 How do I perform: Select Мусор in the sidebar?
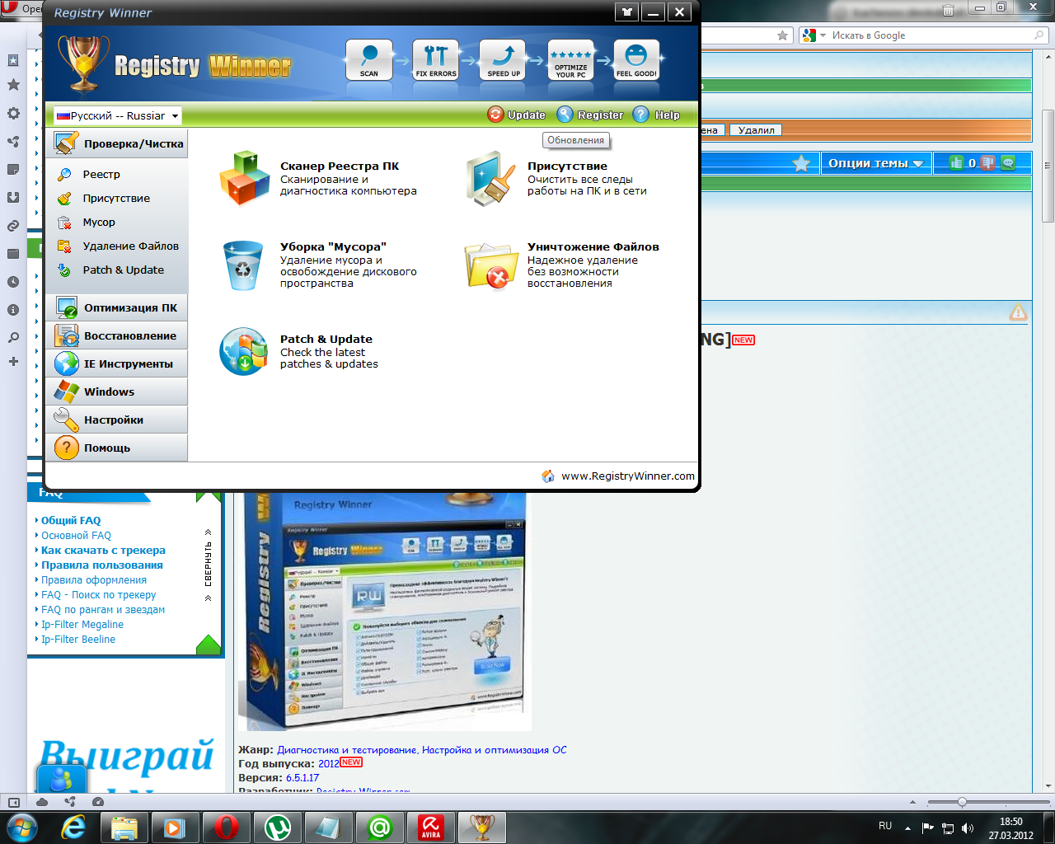click(99, 223)
